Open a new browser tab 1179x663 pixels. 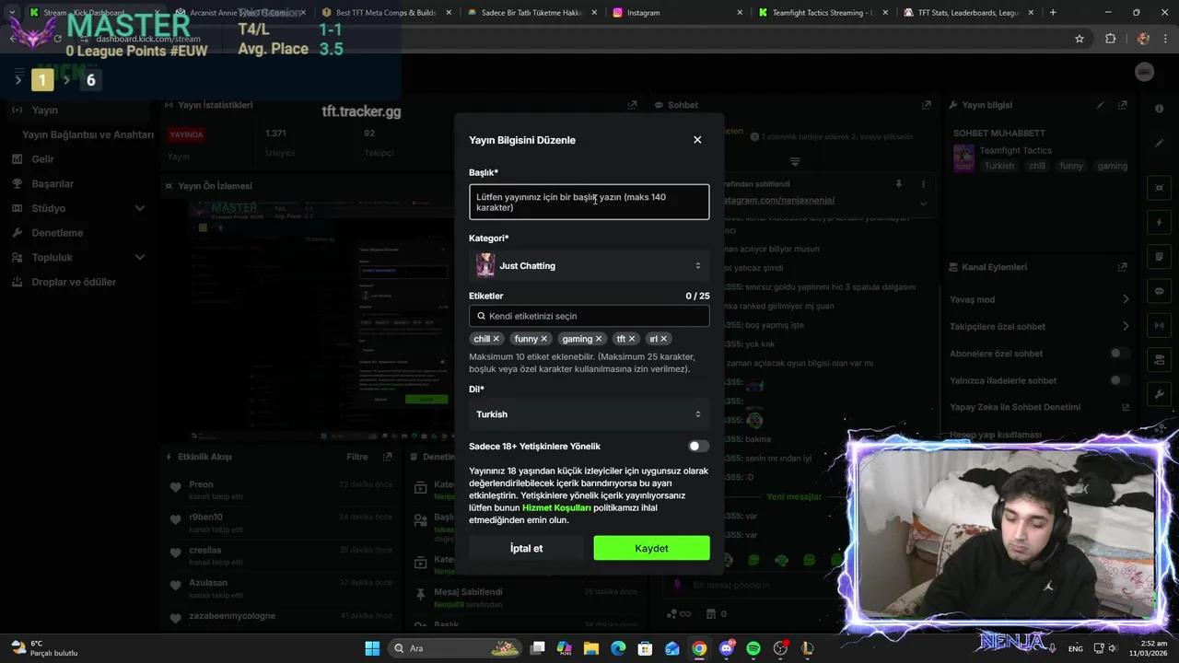coord(1053,13)
